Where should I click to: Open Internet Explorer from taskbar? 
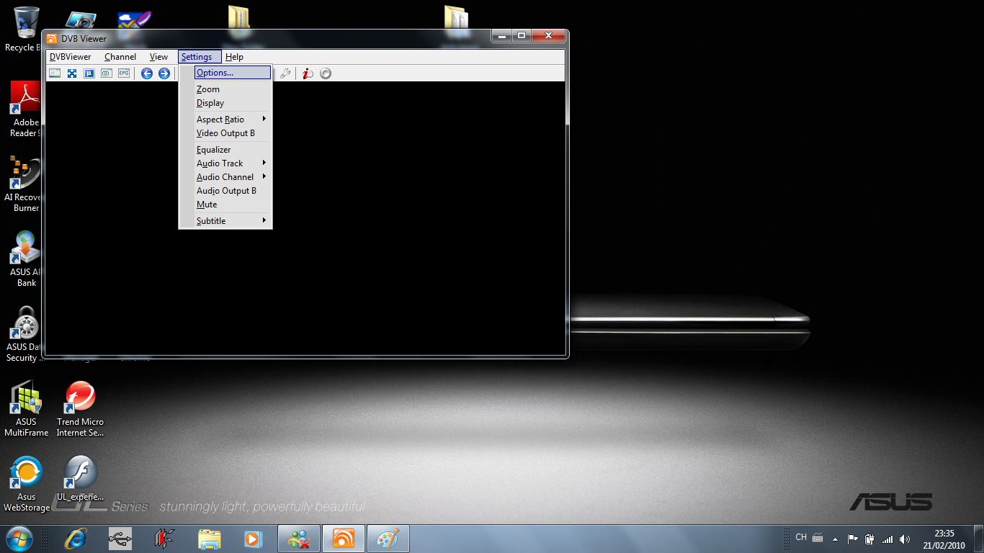coord(76,539)
